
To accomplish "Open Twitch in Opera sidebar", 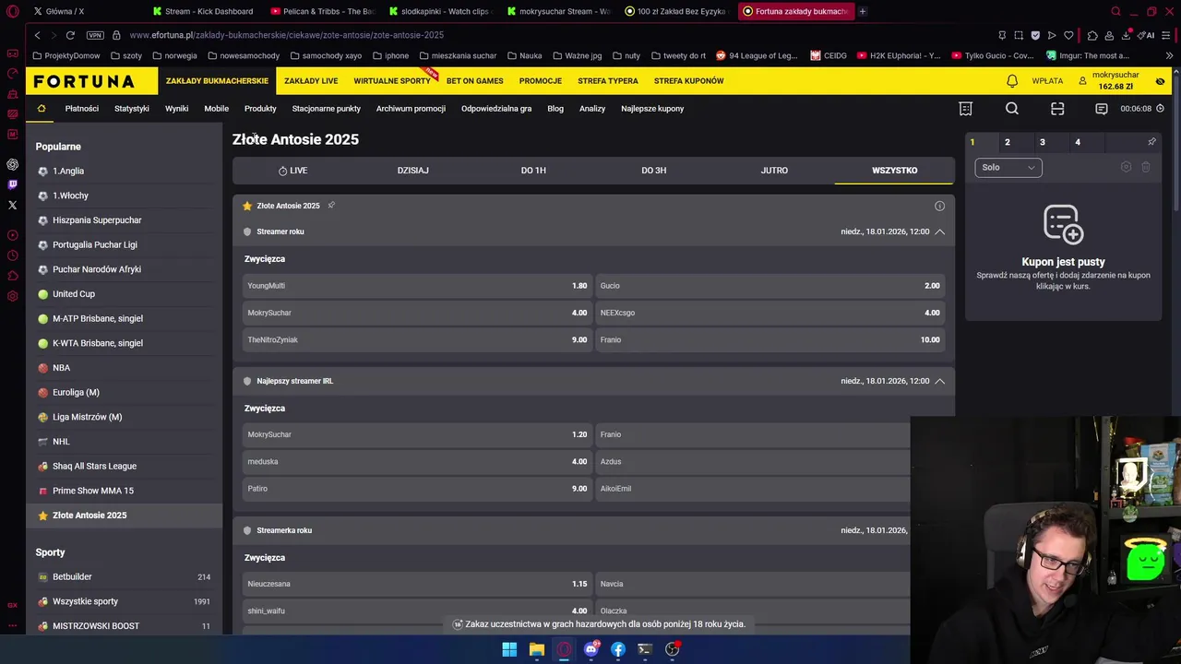I will [x=12, y=184].
